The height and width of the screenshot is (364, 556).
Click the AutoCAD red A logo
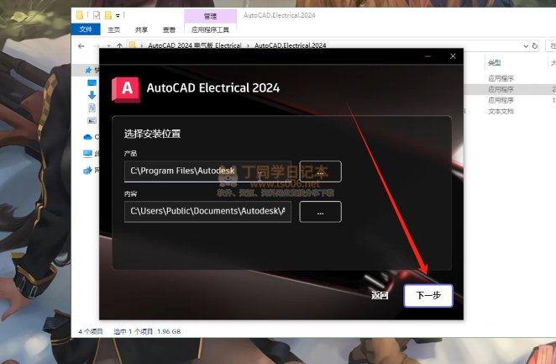(126, 89)
